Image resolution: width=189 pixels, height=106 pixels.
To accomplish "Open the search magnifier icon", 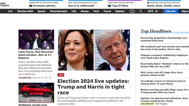I will (x=141, y=11).
